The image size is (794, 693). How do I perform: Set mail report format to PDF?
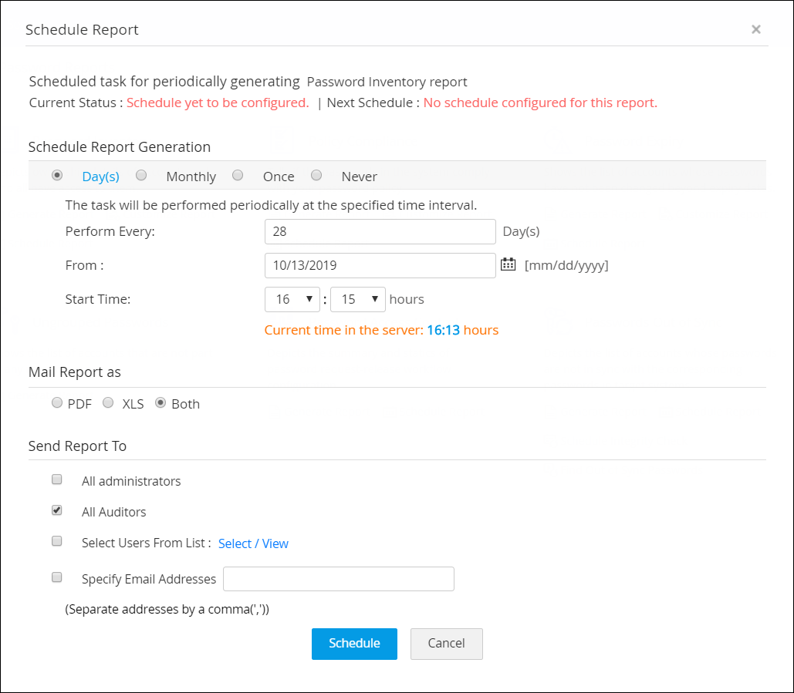click(57, 402)
